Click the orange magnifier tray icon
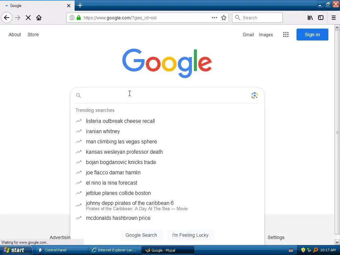The image size is (340, 255). (315, 250)
